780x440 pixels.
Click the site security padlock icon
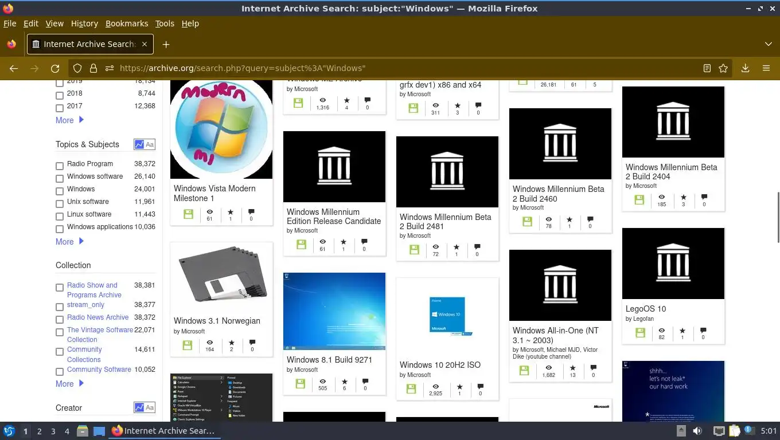click(93, 68)
